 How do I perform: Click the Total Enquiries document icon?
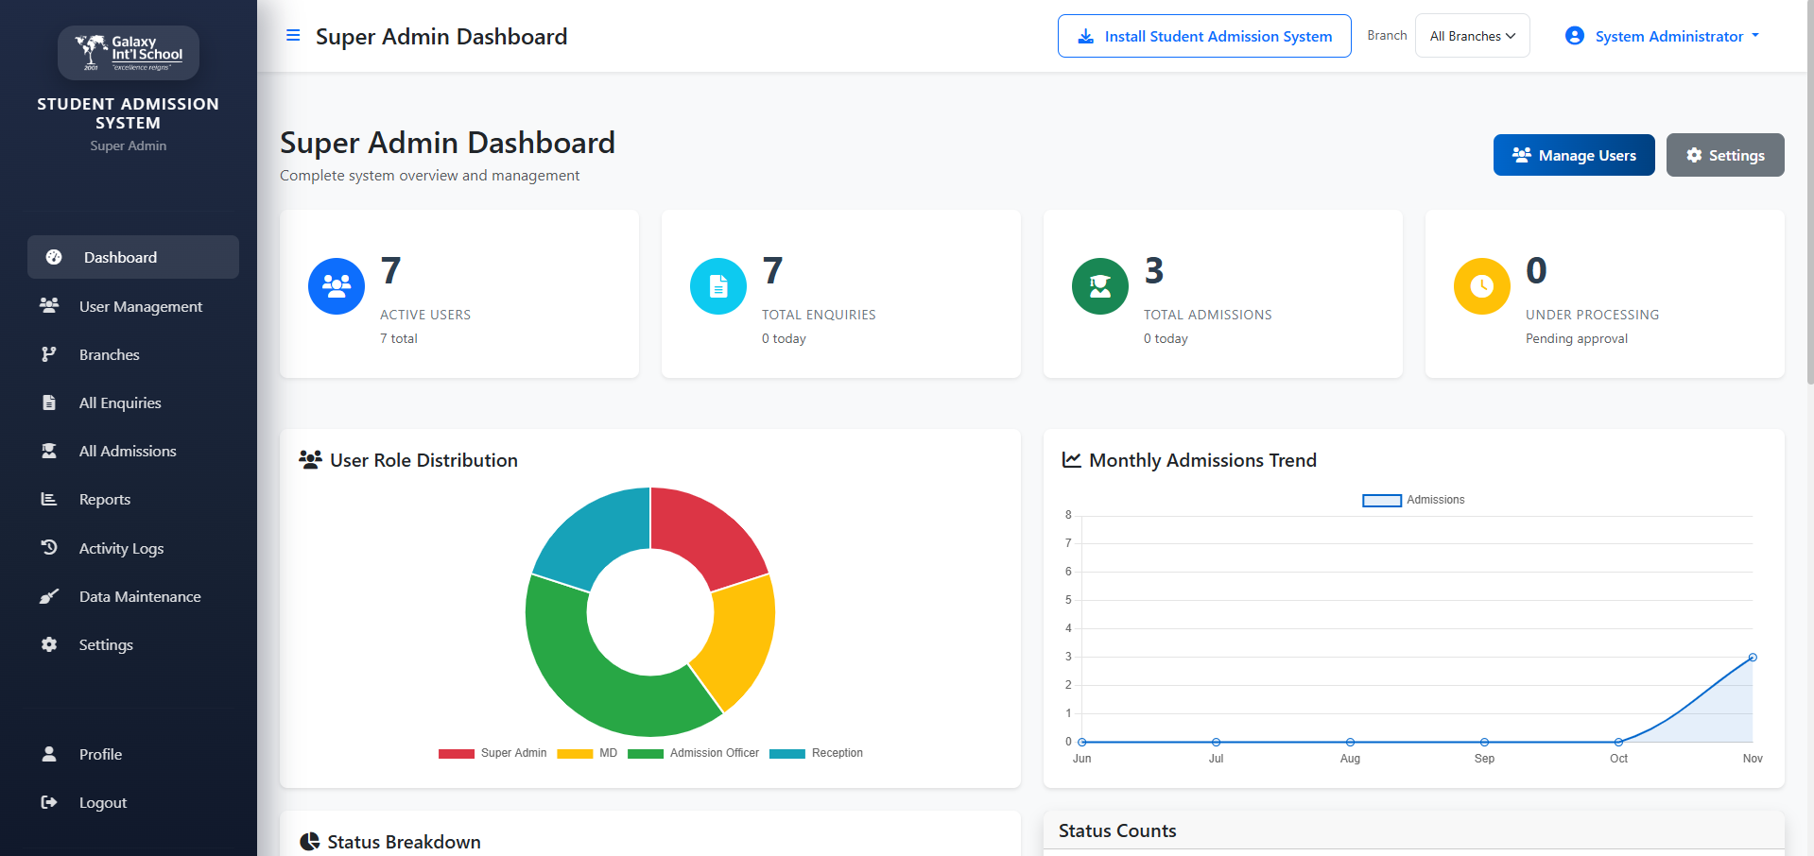[x=718, y=286]
